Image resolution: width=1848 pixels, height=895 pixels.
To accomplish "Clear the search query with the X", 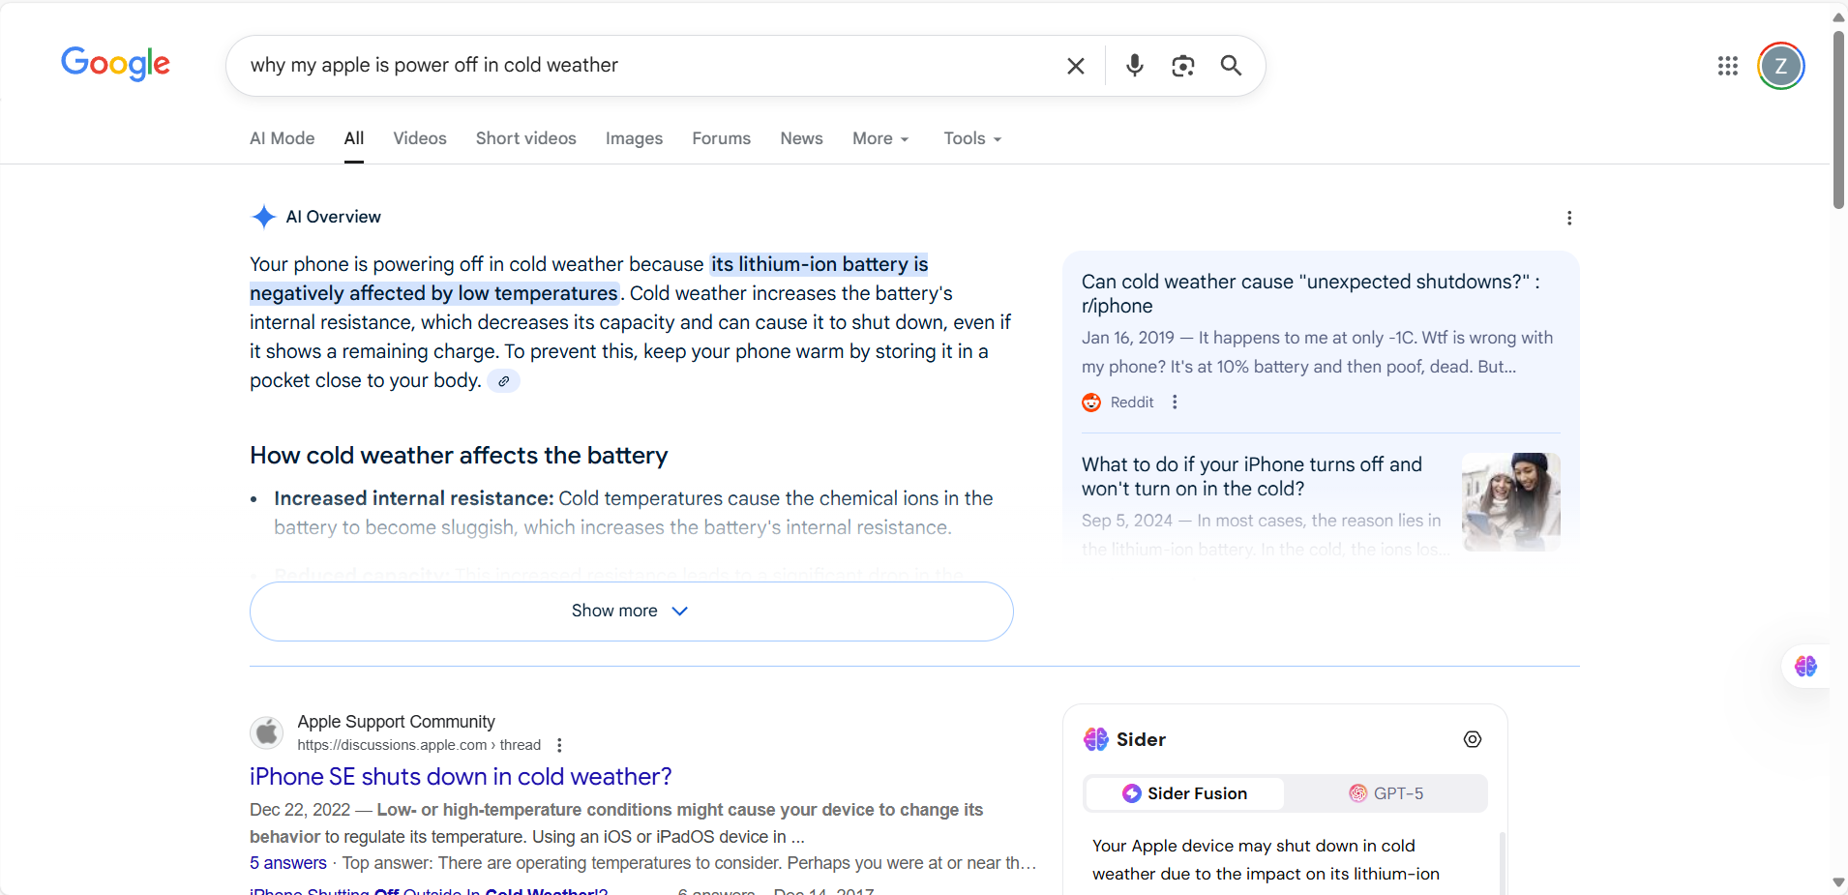I will point(1075,65).
